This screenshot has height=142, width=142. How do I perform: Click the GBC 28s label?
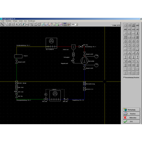[x=65, y=101]
